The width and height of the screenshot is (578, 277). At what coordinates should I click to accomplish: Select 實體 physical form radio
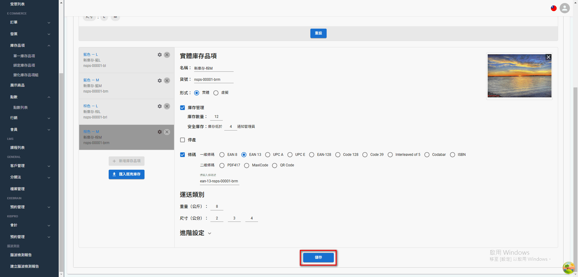click(197, 93)
